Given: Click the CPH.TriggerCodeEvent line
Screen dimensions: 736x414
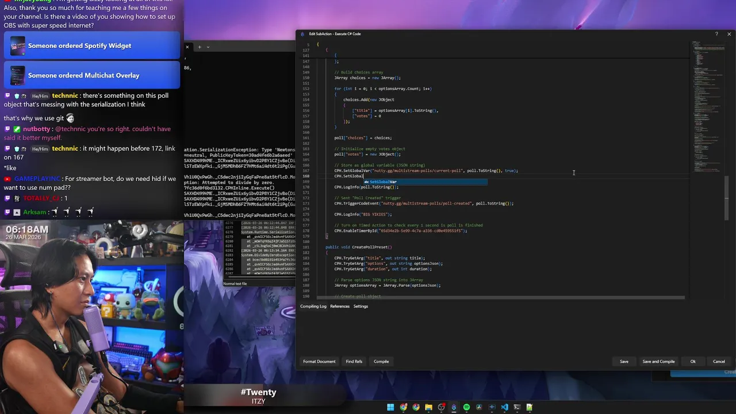Looking at the screenshot, I should coord(424,204).
